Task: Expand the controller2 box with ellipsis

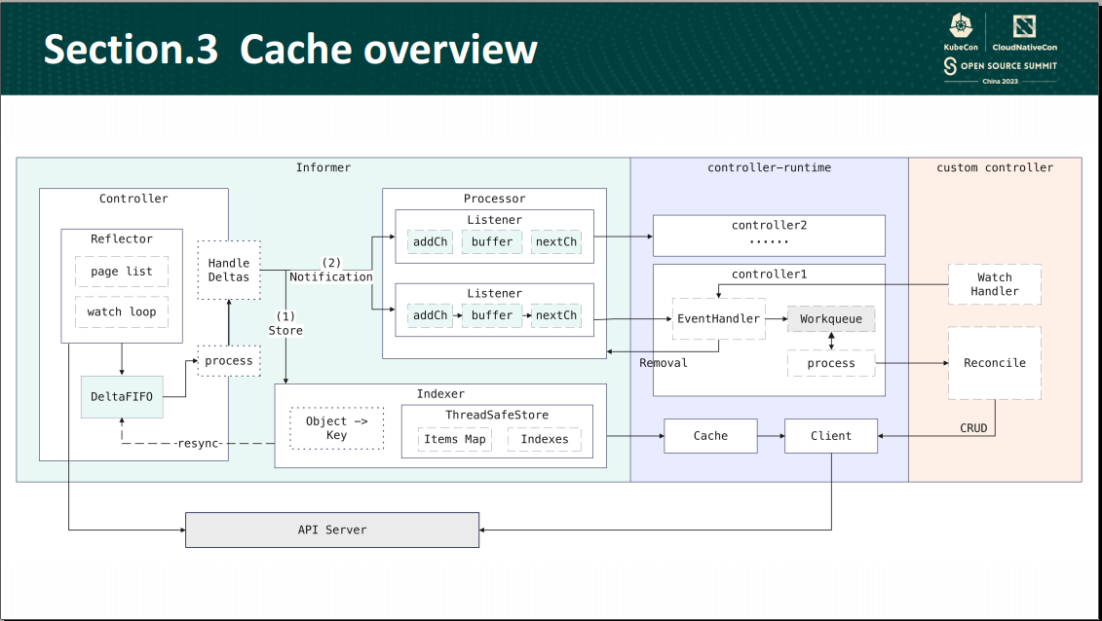Action: tap(769, 235)
